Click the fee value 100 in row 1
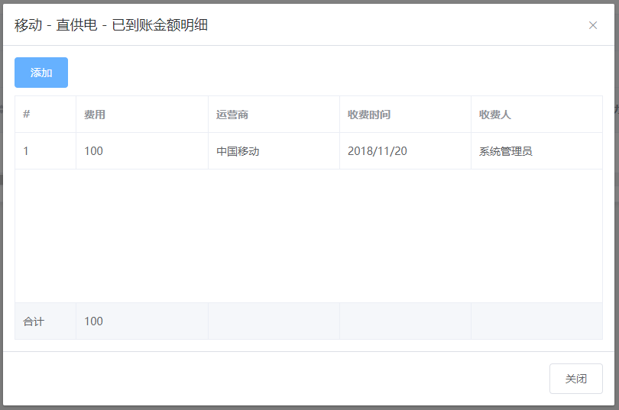The width and height of the screenshot is (619, 410). 94,151
